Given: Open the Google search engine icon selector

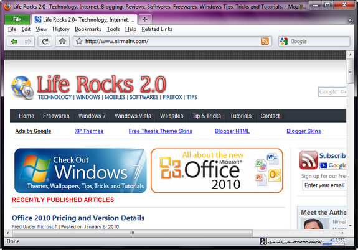Looking at the screenshot, I should click(284, 41).
